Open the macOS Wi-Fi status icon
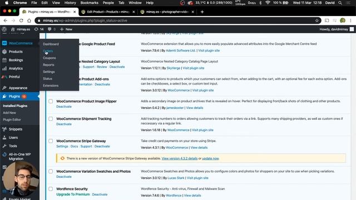Image resolution: width=356 pixels, height=200 pixels. [x=268, y=3]
